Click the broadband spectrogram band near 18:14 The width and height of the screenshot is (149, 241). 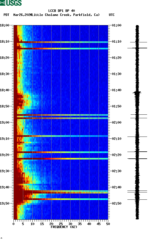[61, 49]
